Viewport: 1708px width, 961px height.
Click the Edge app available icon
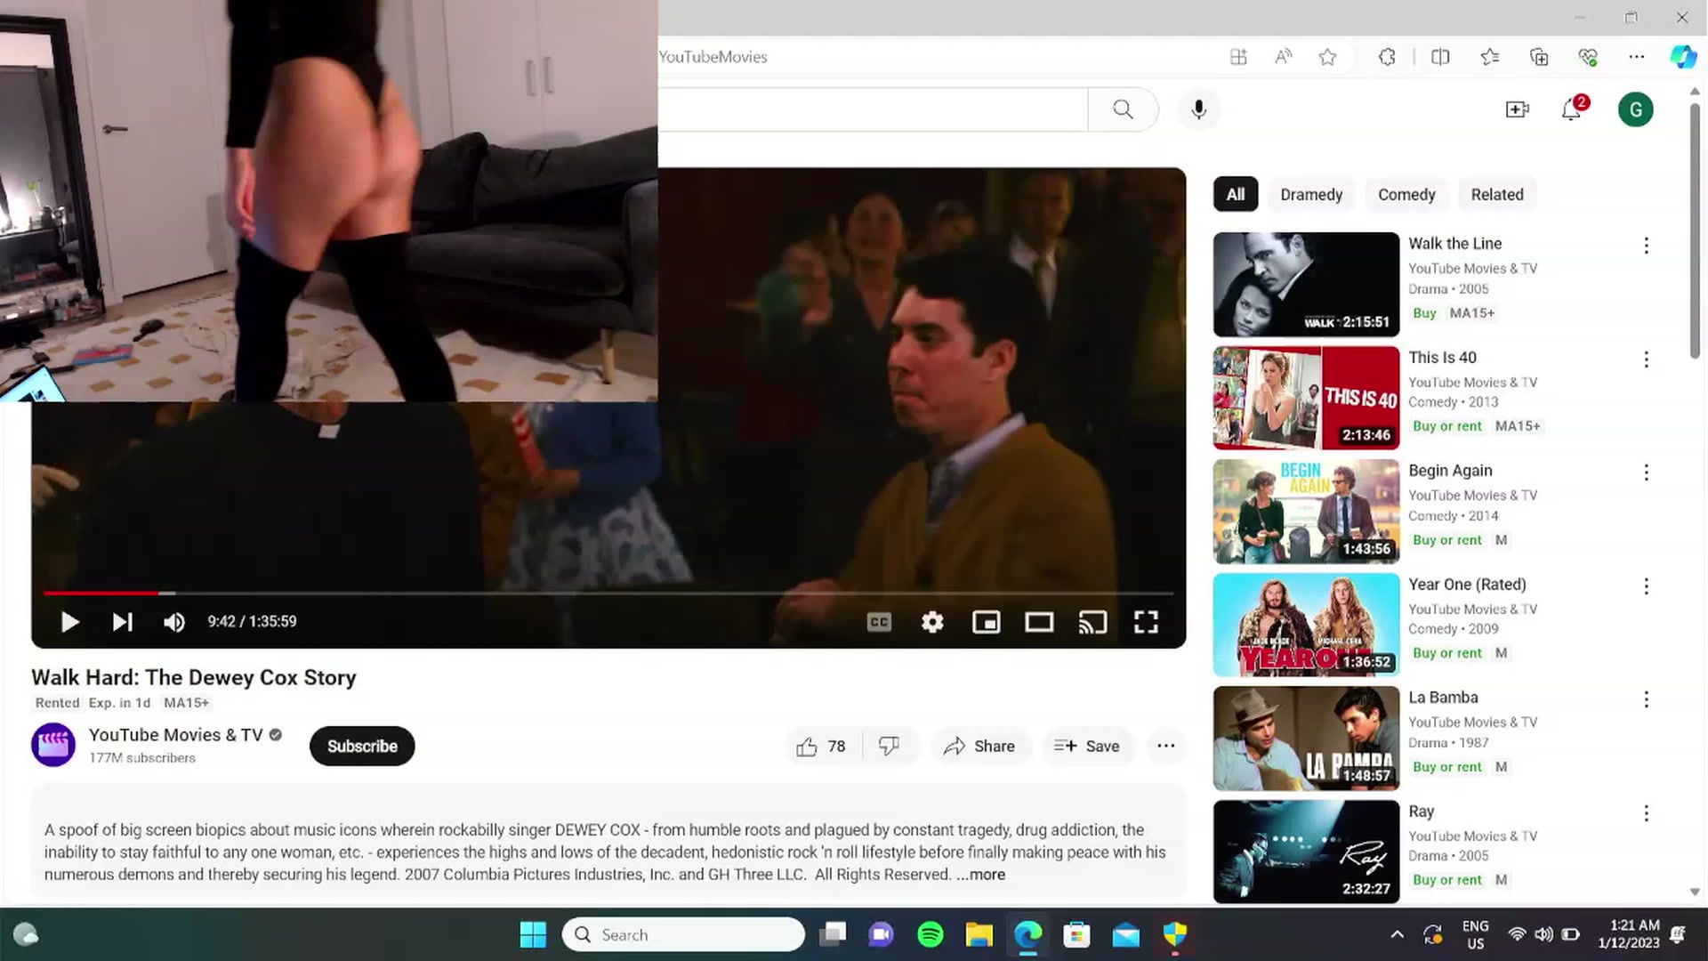click(x=1238, y=57)
